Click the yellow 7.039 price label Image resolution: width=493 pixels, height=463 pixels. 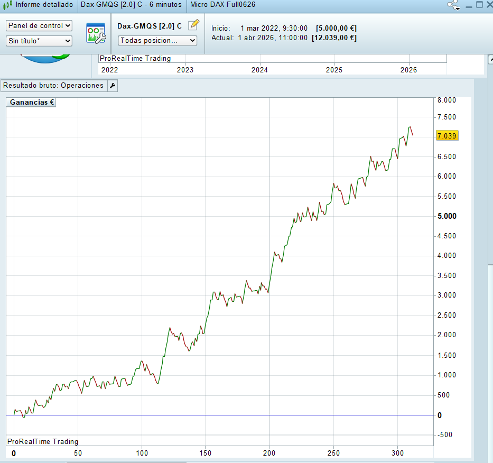(447, 136)
